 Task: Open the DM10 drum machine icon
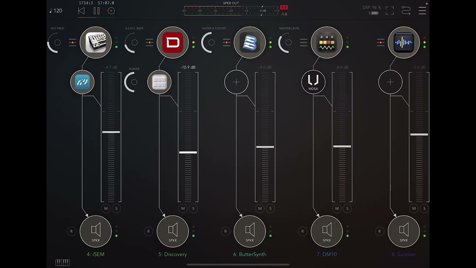tap(327, 42)
